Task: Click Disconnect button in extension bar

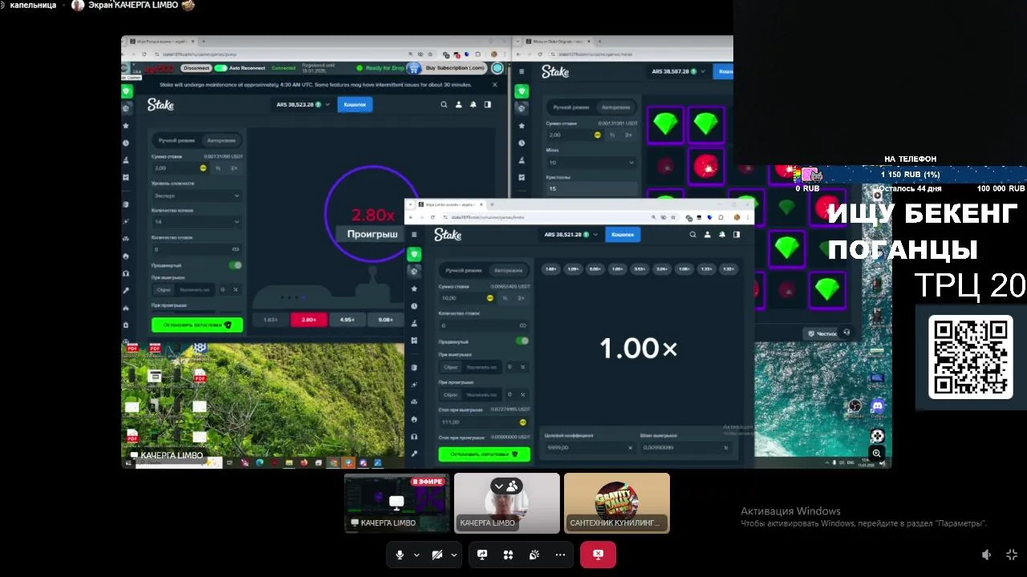Action: pos(197,68)
